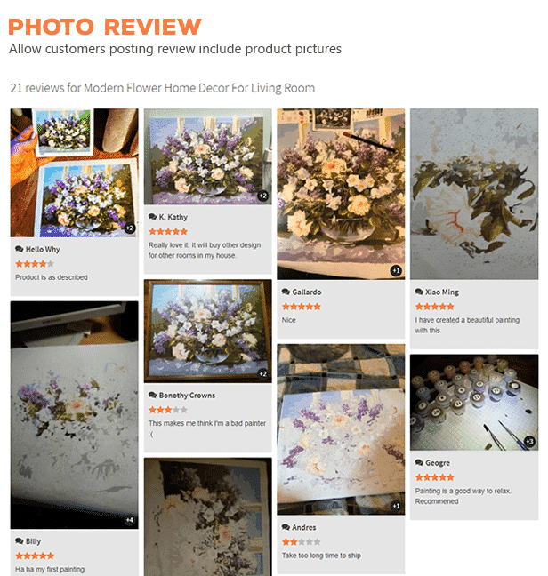Click the 21 reviews heading text

(x=163, y=88)
